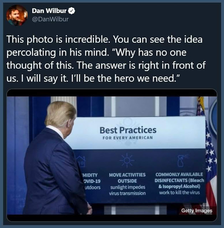224x228 pixels.
Task: Open the Dan Wilbur display name link
Action: pos(49,11)
